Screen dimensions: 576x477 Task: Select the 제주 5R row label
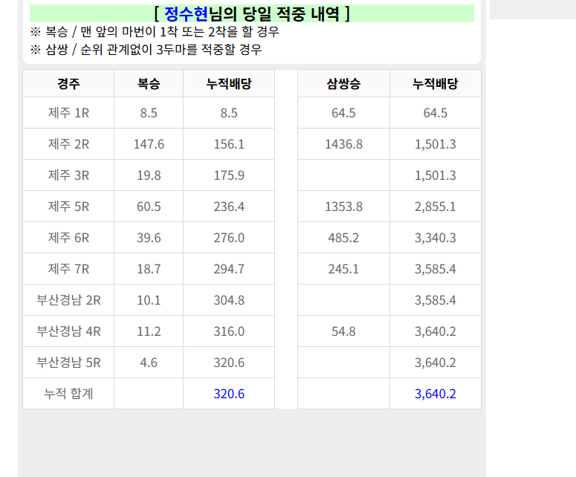(68, 207)
